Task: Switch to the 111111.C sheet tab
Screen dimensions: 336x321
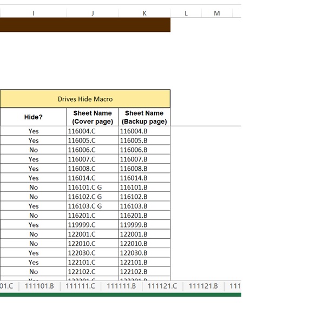Action: click(x=81, y=286)
